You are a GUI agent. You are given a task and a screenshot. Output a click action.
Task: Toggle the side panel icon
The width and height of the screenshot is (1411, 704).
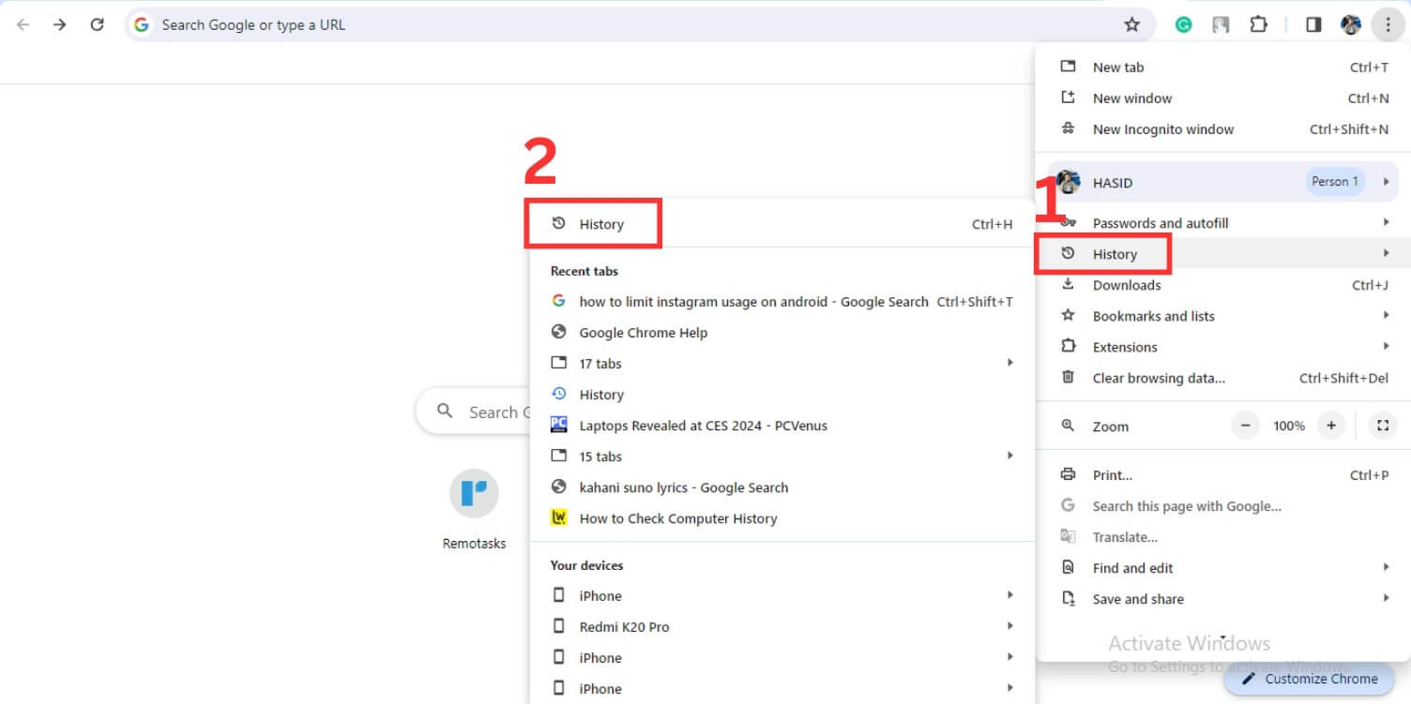(x=1313, y=25)
